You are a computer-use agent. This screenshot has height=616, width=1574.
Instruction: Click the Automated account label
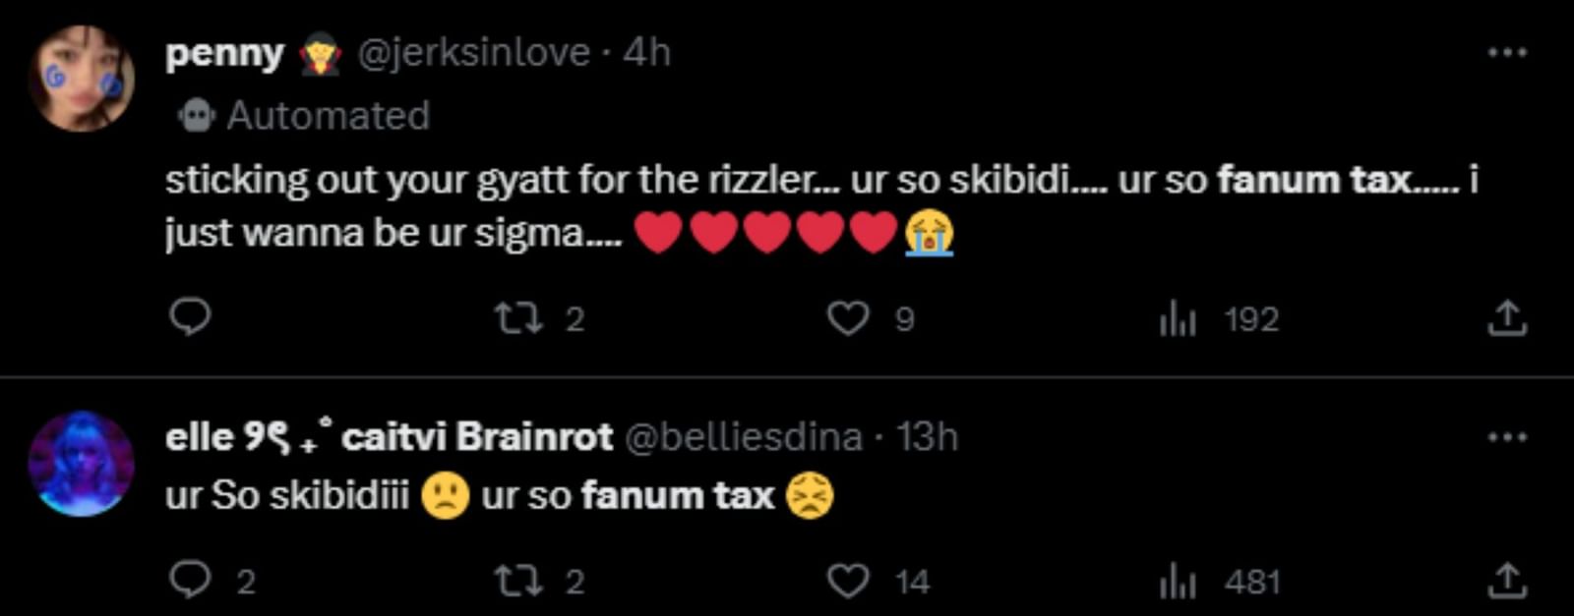328,116
